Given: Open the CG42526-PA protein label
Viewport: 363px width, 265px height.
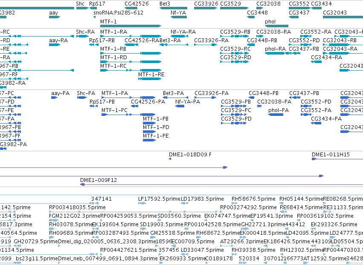Looking at the screenshot, I should tap(148, 102).
